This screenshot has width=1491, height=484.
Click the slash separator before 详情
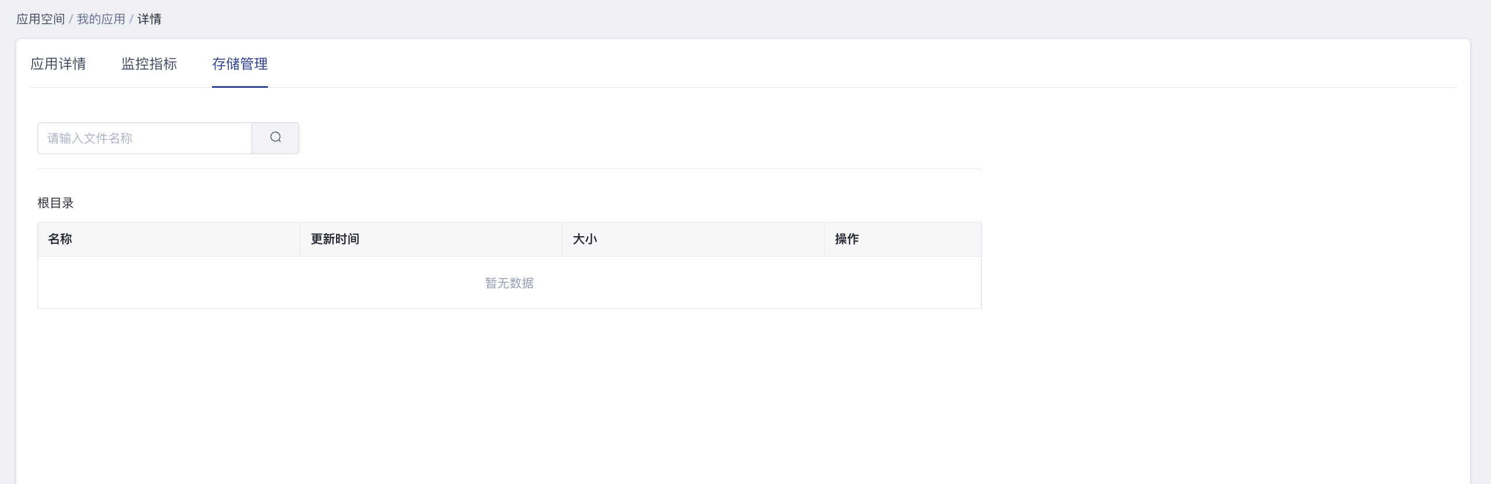[132, 19]
